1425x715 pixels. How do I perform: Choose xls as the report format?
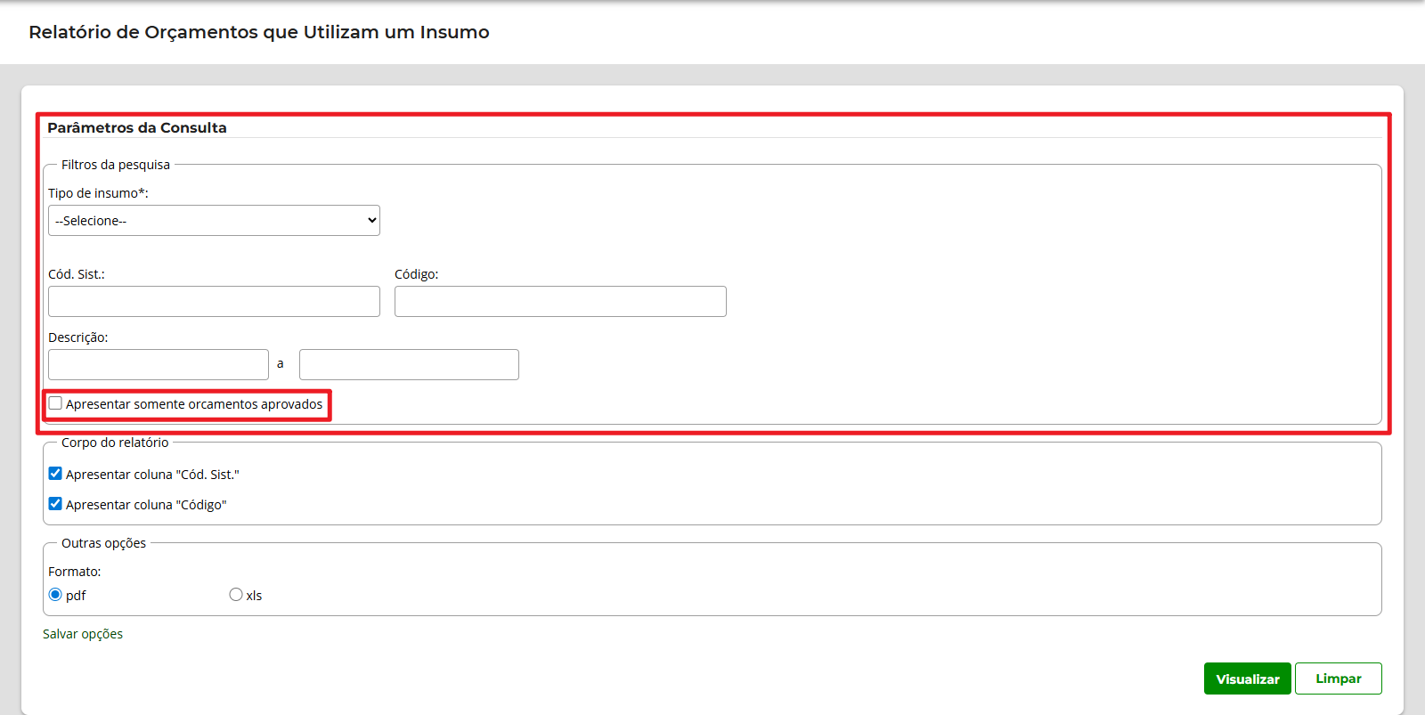pyautogui.click(x=236, y=595)
